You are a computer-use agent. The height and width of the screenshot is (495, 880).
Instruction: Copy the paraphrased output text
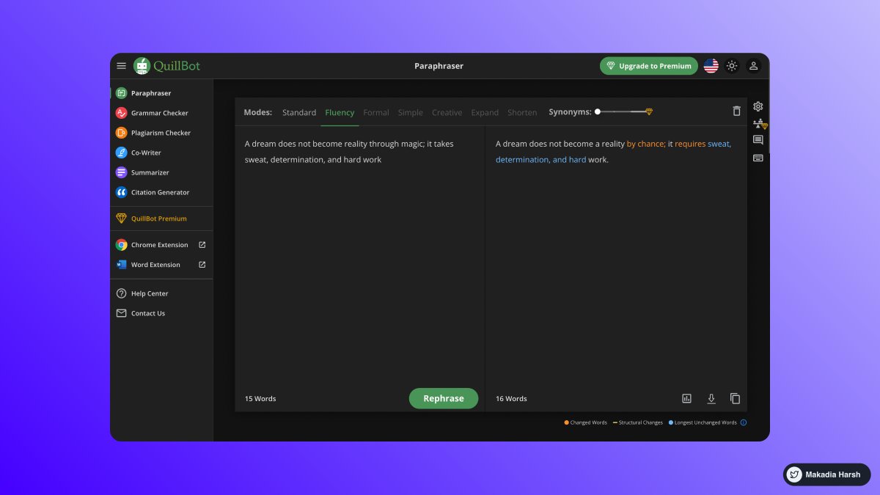pos(735,397)
